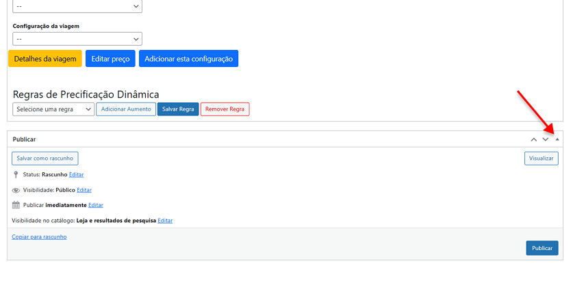Preview the post with Visualizar

click(x=542, y=159)
